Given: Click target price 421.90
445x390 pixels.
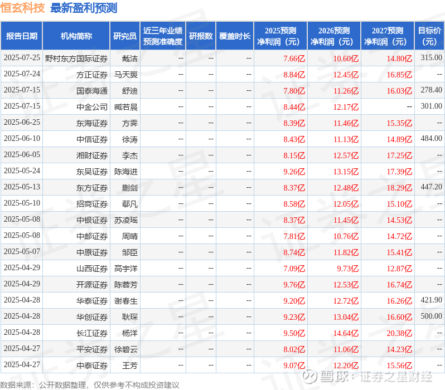Looking at the screenshot, I should [x=432, y=300].
